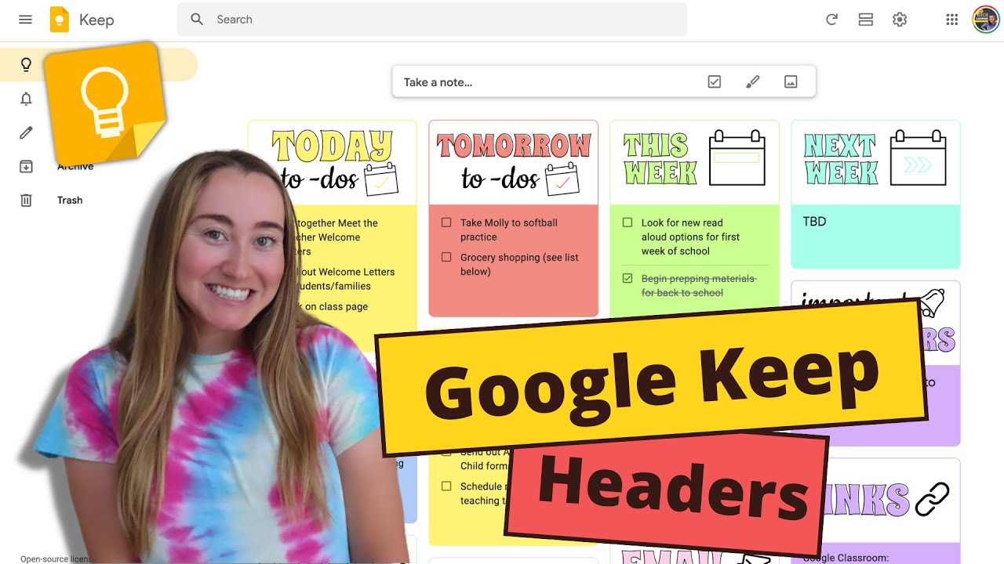Switch to list view layout icon

[x=866, y=20]
